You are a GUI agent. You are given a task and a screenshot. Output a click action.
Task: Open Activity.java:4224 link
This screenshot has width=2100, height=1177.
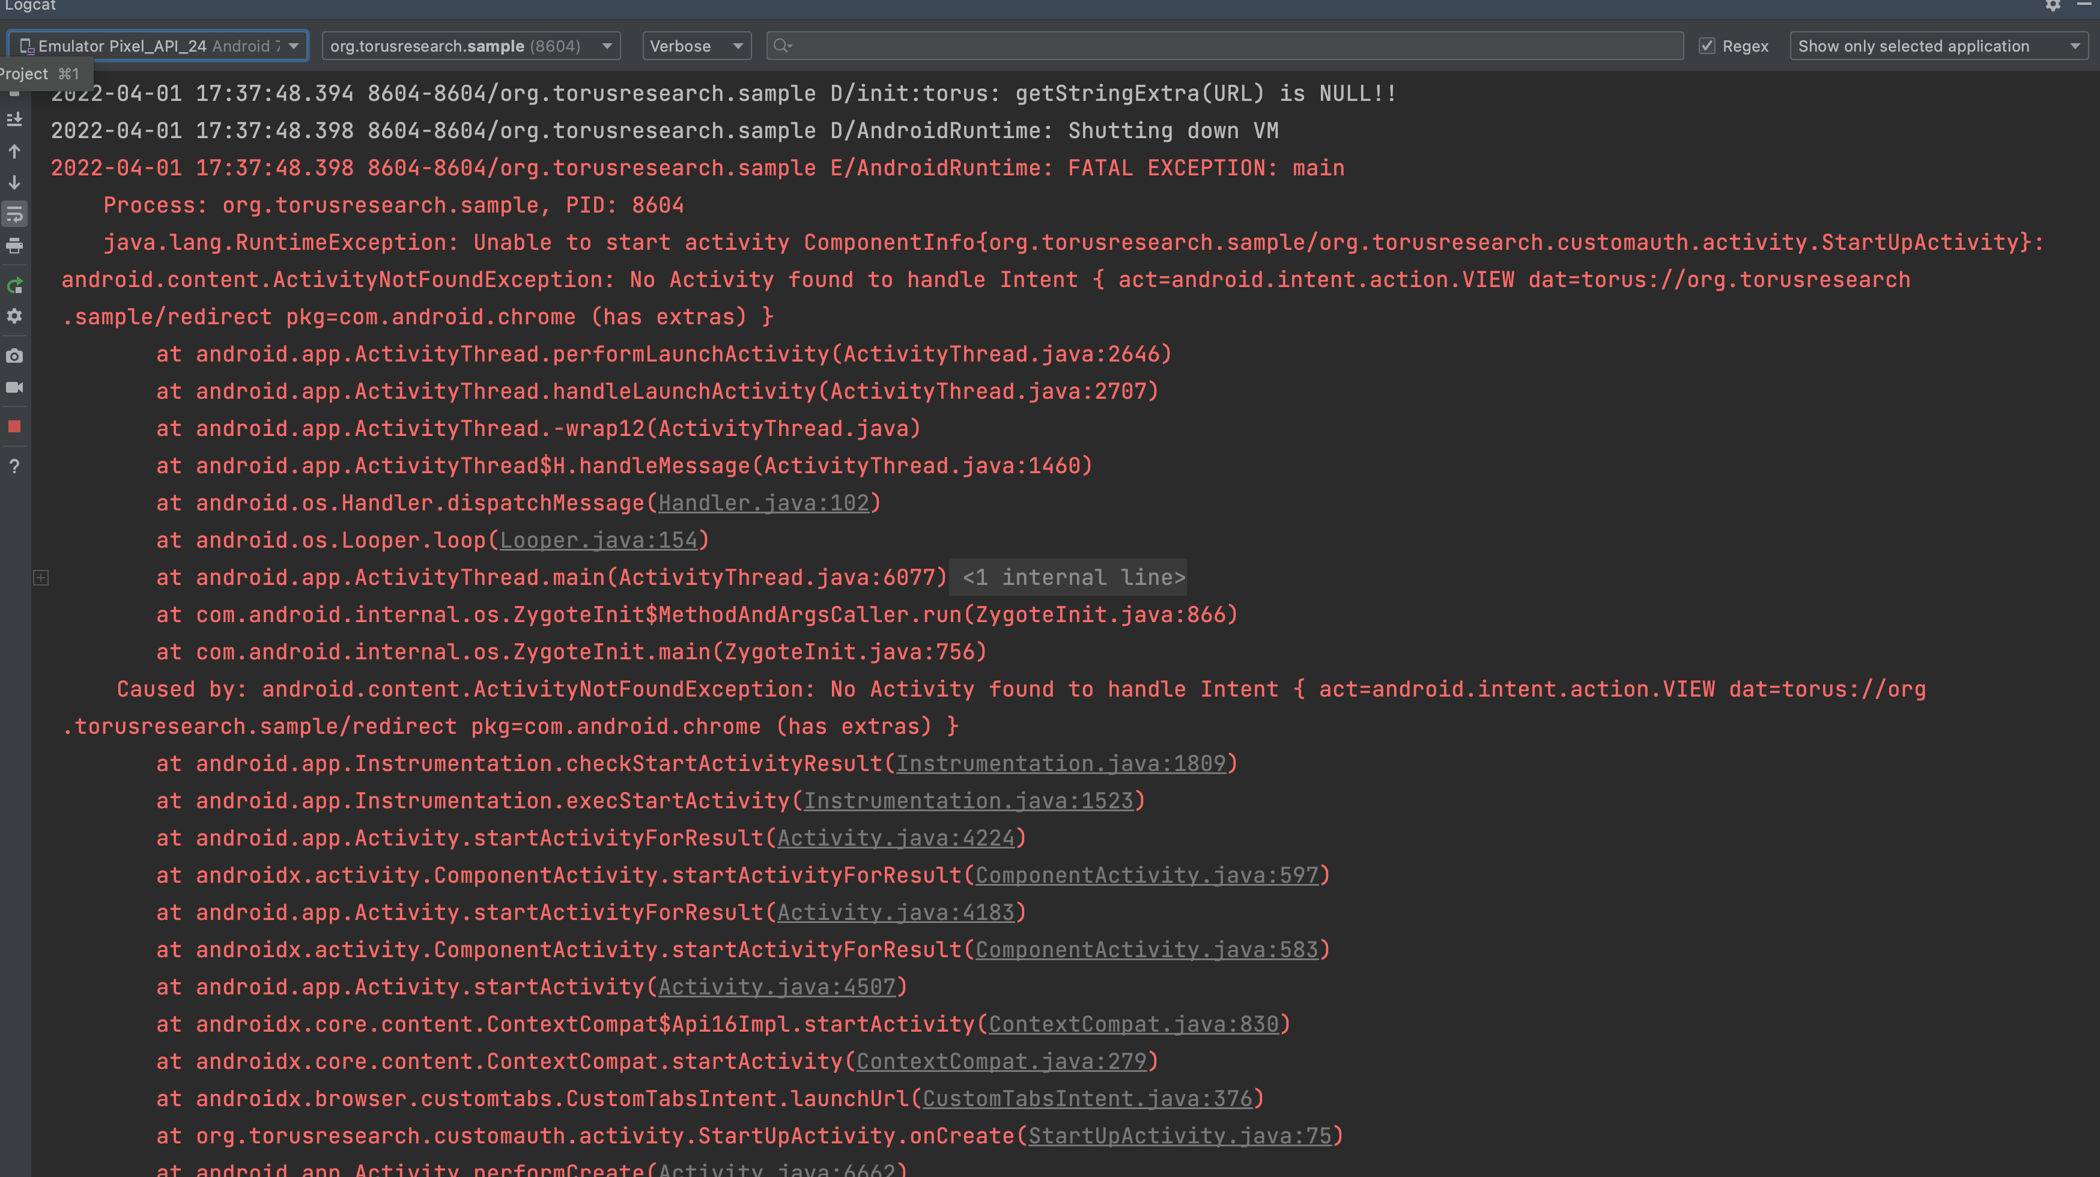[896, 838]
